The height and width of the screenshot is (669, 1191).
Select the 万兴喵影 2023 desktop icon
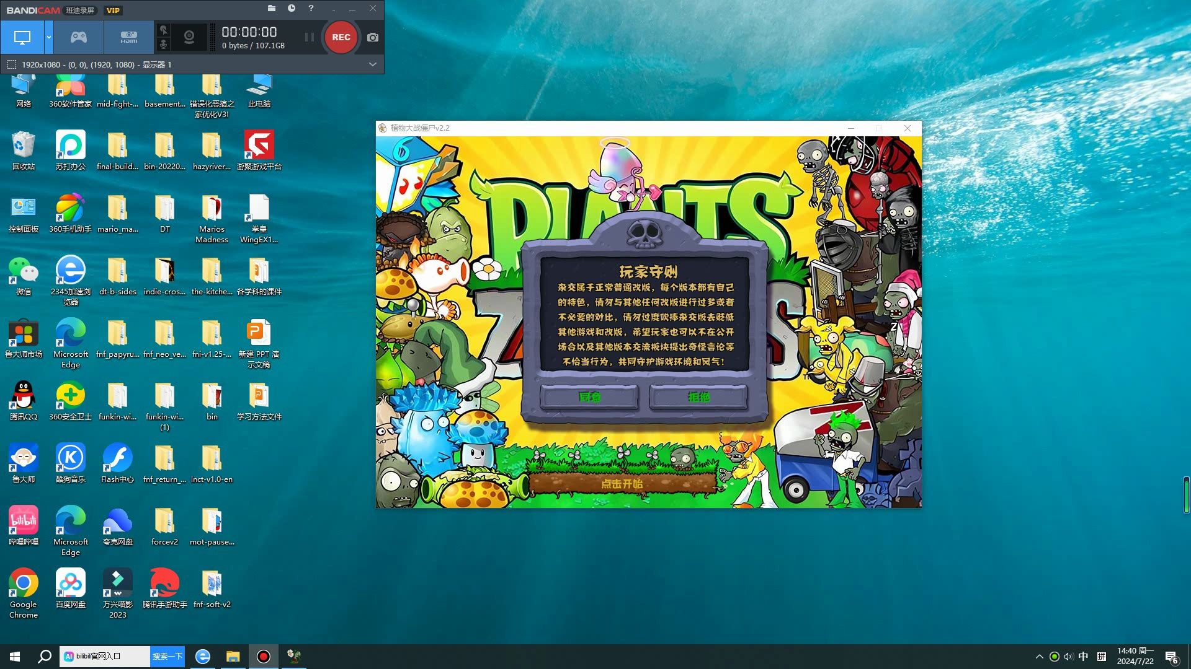coord(118,593)
